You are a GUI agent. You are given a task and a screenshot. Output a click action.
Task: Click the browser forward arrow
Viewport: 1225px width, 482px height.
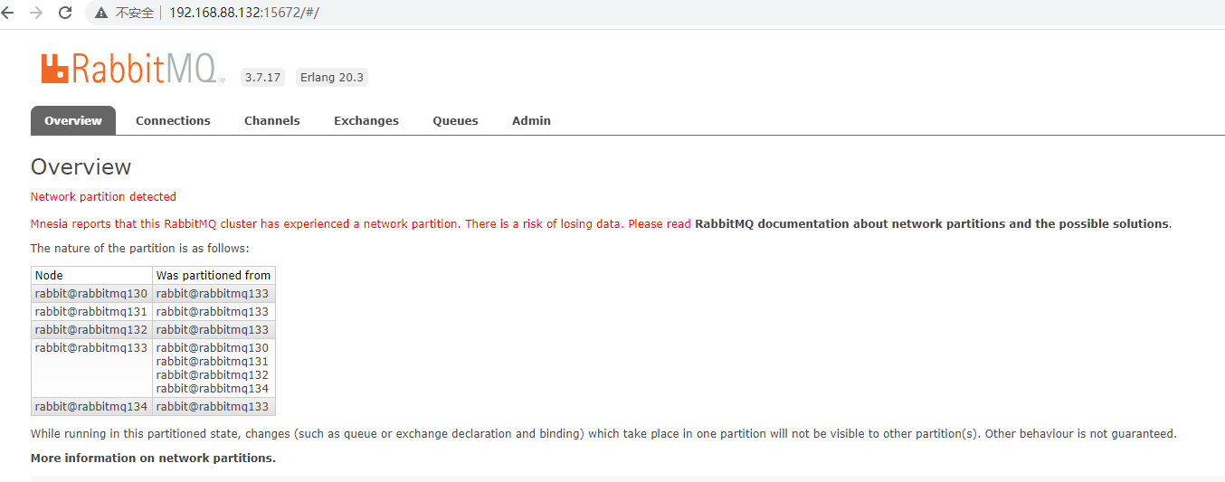coord(36,13)
